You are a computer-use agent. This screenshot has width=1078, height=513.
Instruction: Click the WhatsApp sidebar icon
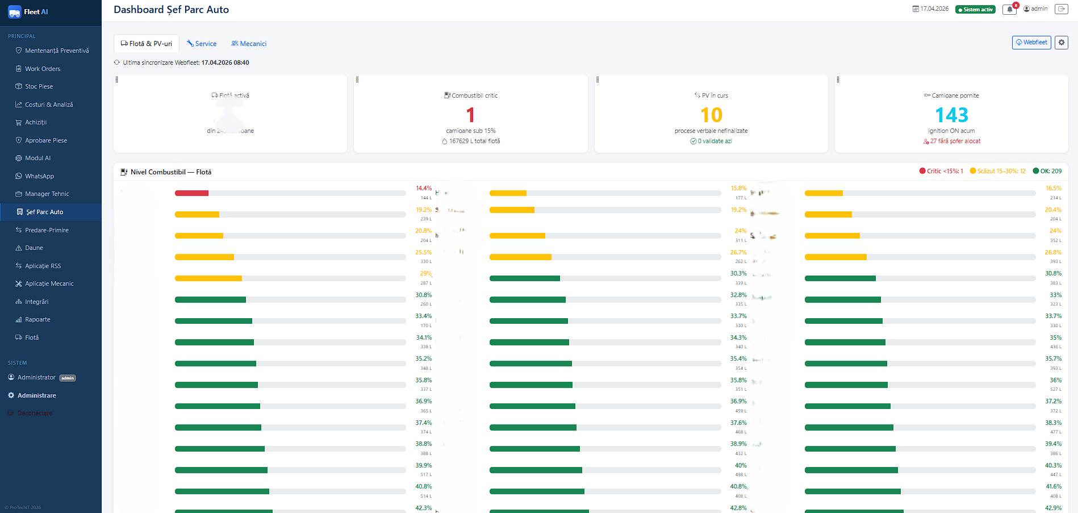[x=19, y=176]
